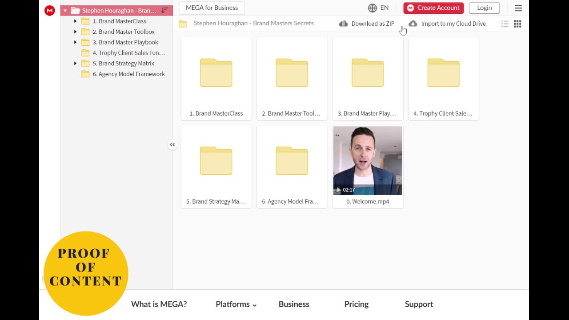Click the 6. Agency Model Fra... tile label
This screenshot has height=320, width=569.
tap(290, 201)
